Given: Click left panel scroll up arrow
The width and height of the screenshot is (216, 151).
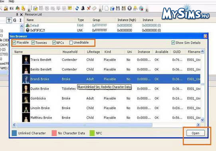Looking at the screenshot, I should click(x=22, y=26).
